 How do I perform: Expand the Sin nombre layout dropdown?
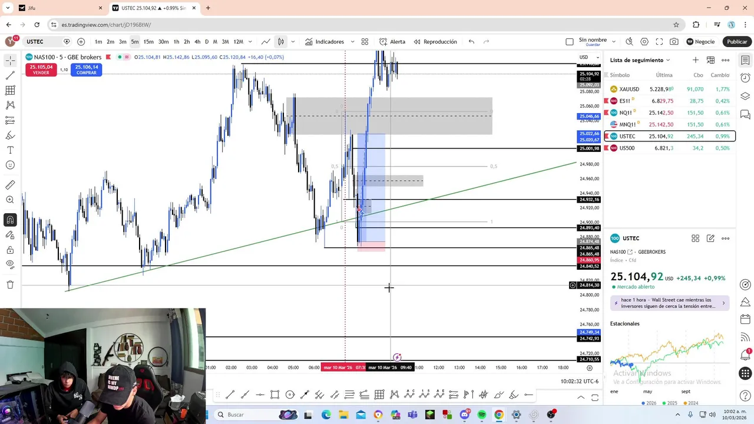coord(614,42)
